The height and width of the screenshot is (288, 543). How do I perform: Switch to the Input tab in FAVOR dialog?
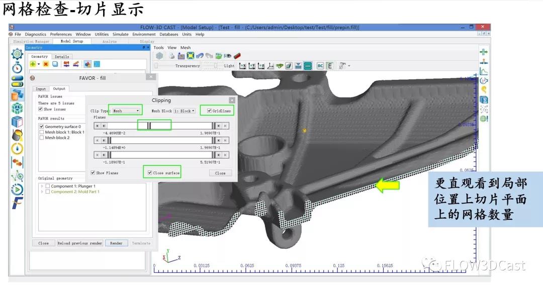coord(41,89)
